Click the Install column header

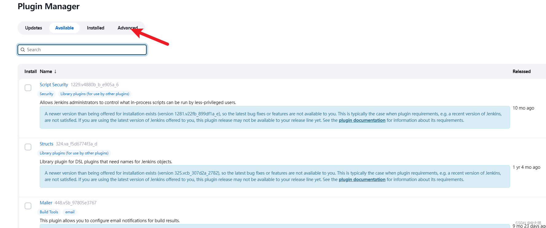click(x=30, y=71)
